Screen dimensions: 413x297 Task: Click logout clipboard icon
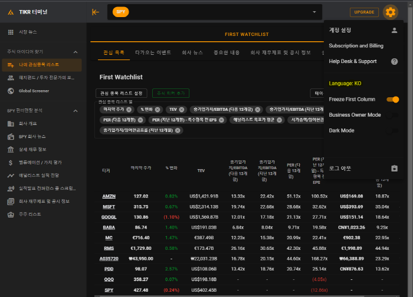pyautogui.click(x=394, y=169)
